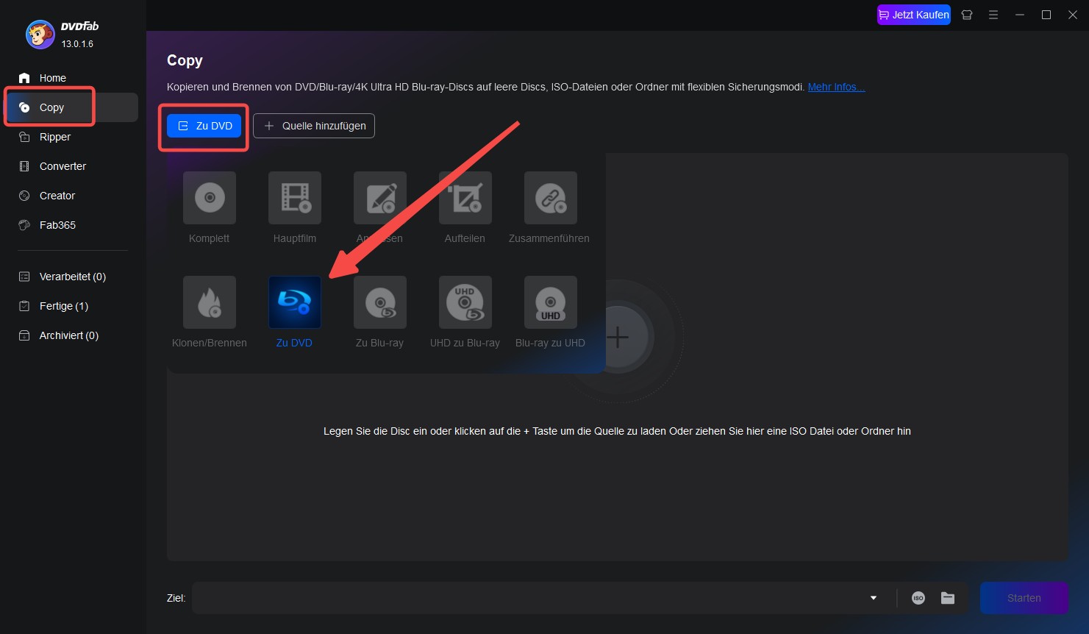The image size is (1089, 634).
Task: Pick the Blu-ray zu UHD mode
Action: click(x=551, y=302)
